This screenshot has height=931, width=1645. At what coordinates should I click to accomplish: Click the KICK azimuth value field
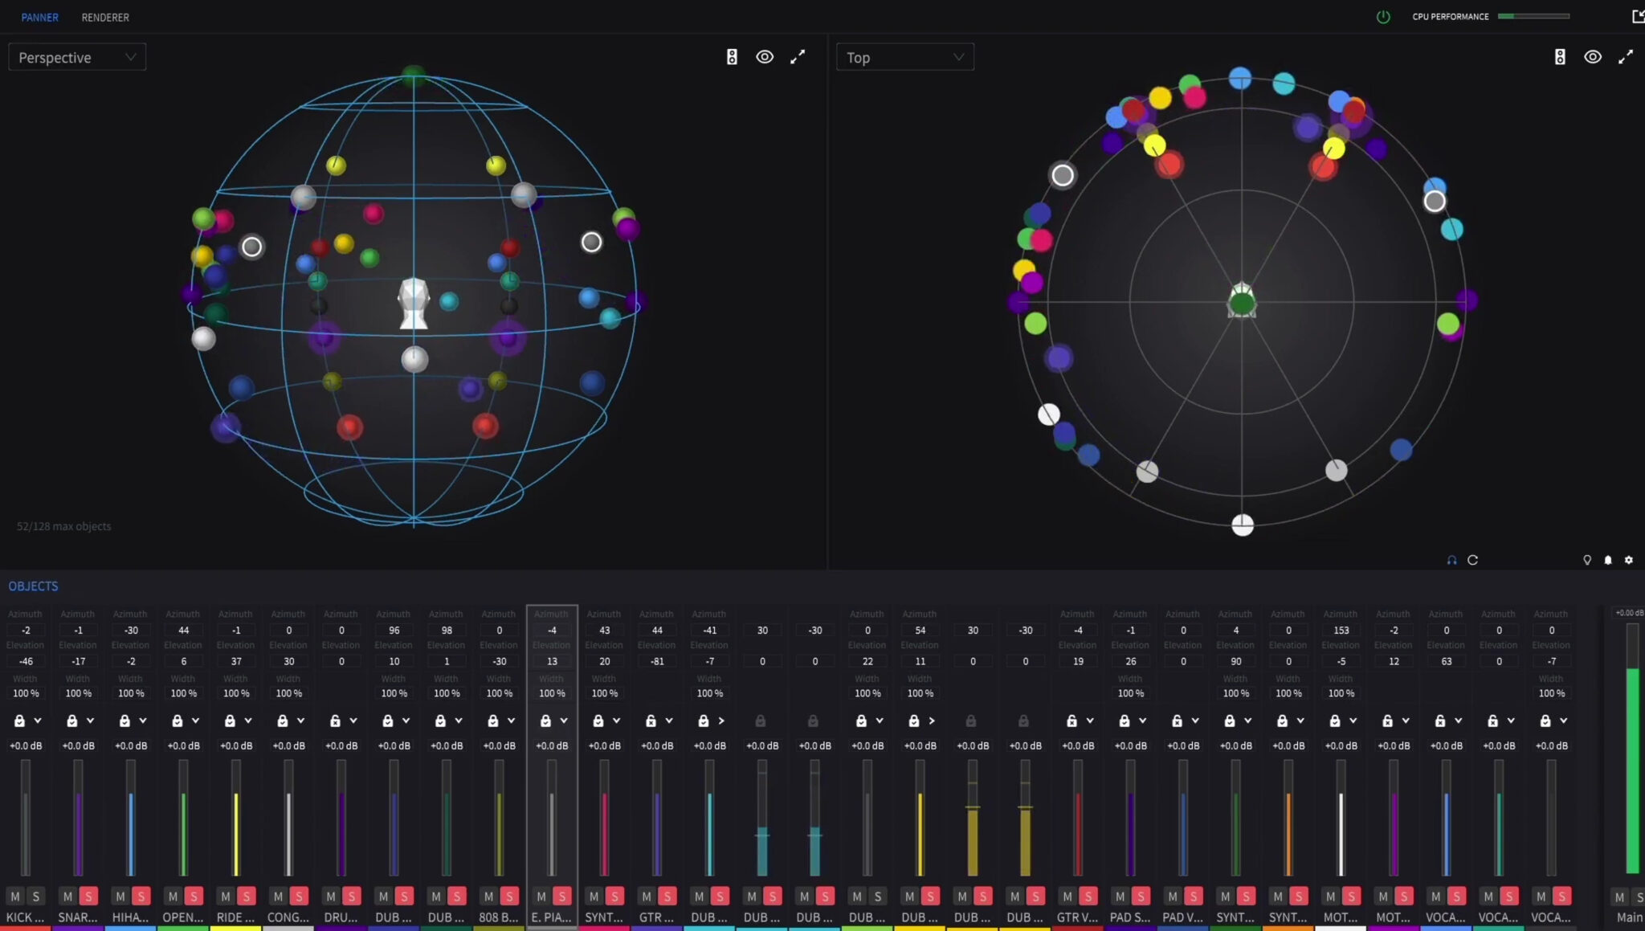click(x=26, y=631)
